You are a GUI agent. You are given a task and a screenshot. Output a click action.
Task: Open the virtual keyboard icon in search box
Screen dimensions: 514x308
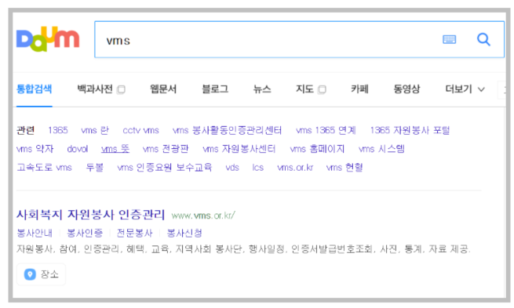[449, 40]
